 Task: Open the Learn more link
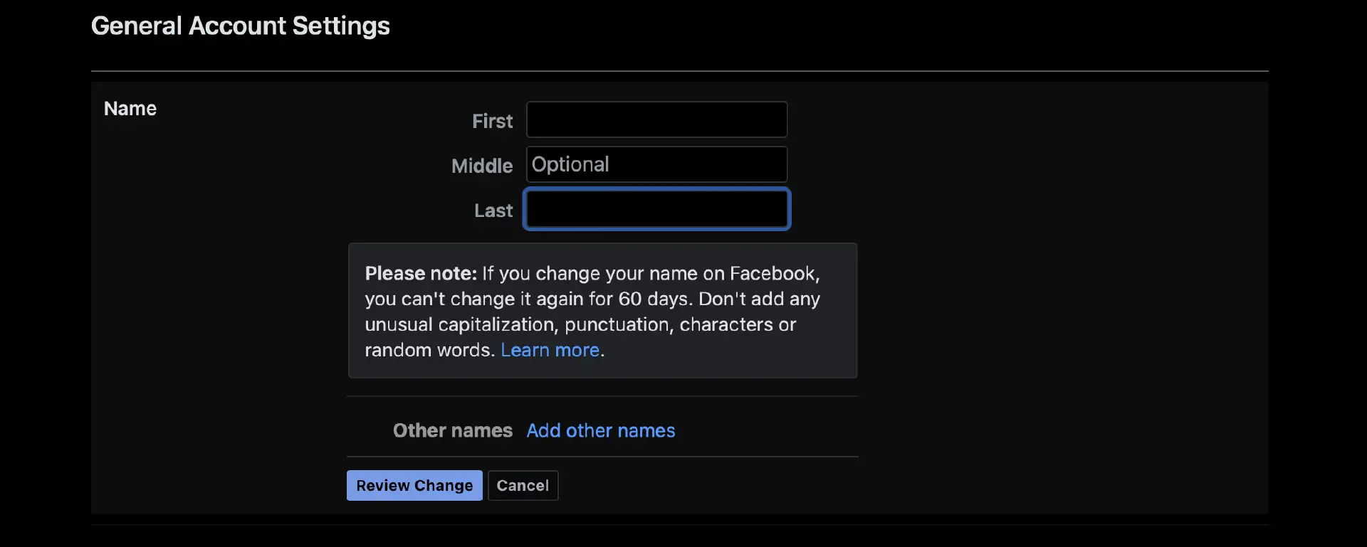(x=550, y=350)
